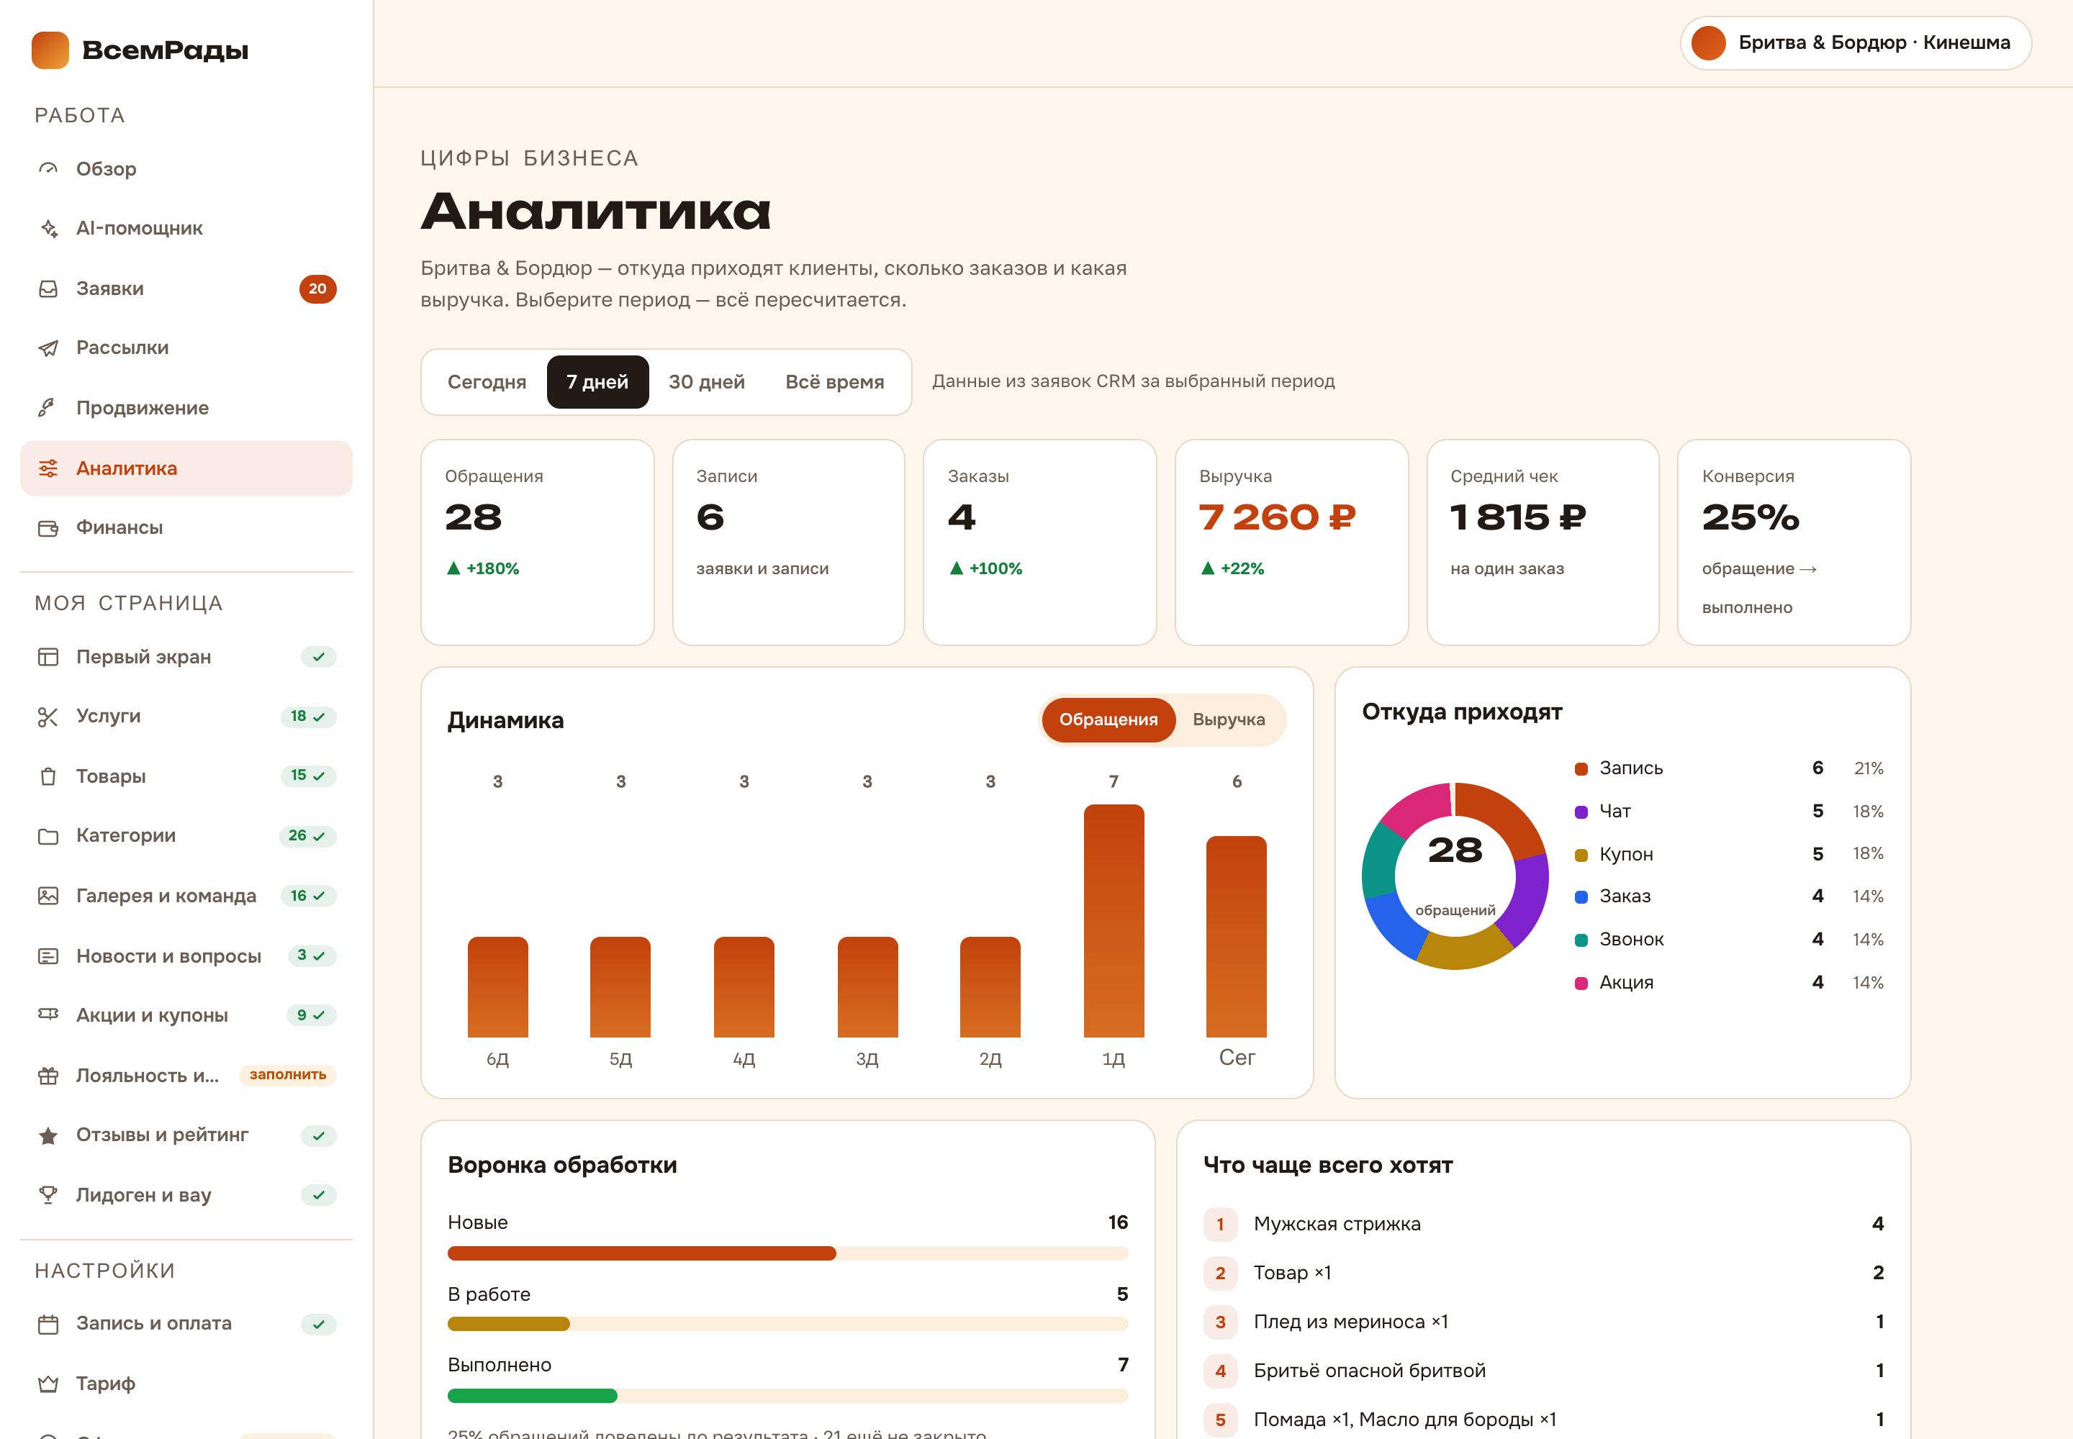Click the заполнить badge next to Лояльность

point(288,1075)
